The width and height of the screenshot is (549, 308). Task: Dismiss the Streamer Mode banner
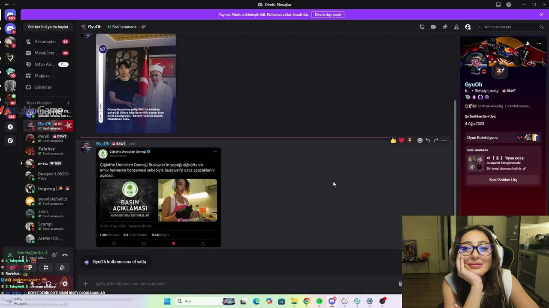541,15
